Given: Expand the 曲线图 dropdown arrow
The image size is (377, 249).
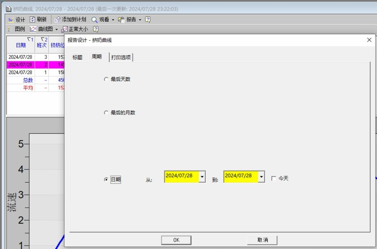Looking at the screenshot, I should coord(57,30).
